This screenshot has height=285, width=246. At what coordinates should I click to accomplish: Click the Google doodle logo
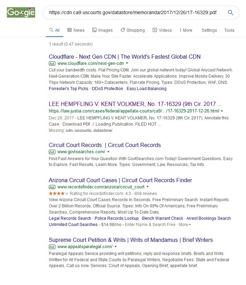click(21, 12)
